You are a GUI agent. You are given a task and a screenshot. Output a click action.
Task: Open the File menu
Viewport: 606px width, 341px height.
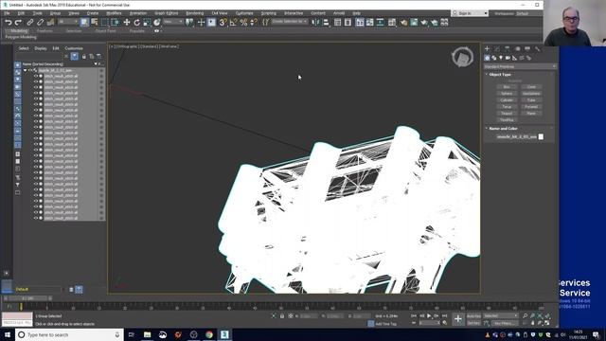coord(7,13)
